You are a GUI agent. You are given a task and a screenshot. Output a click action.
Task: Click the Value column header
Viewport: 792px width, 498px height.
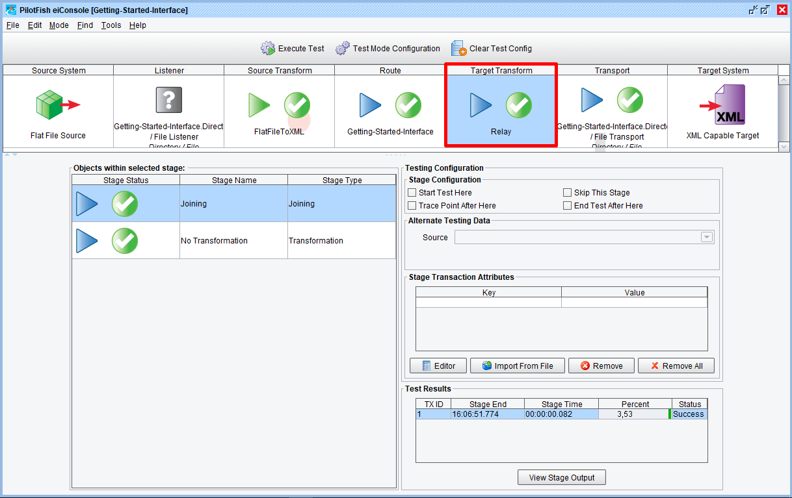tap(635, 292)
